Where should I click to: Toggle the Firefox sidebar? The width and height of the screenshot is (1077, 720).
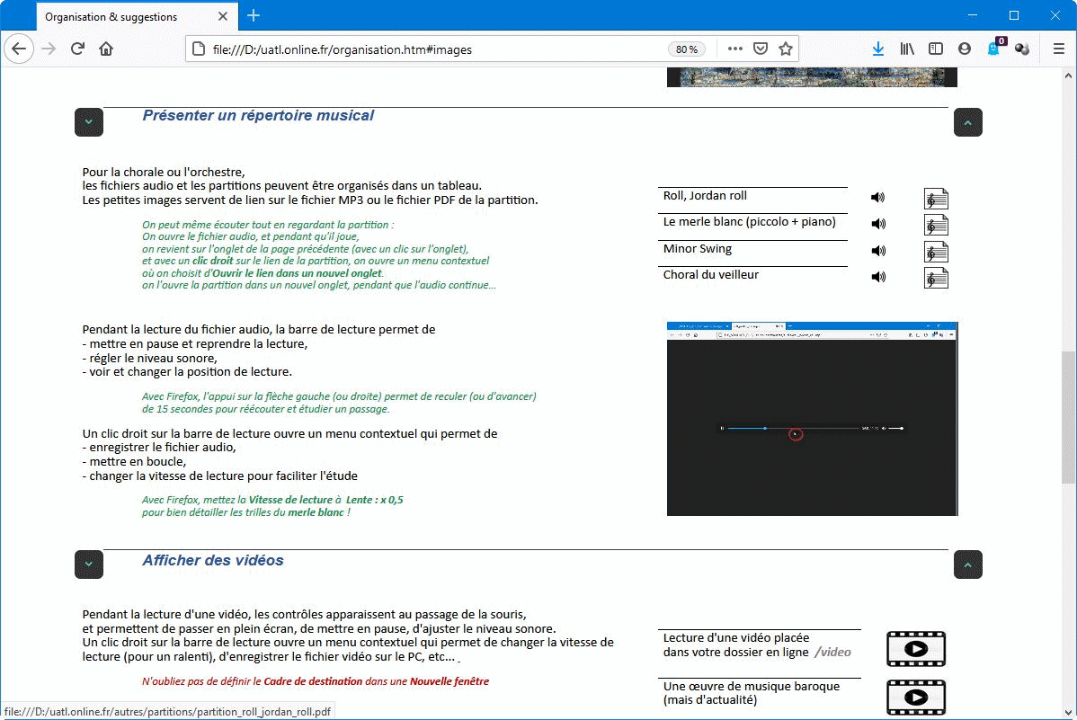(x=936, y=49)
